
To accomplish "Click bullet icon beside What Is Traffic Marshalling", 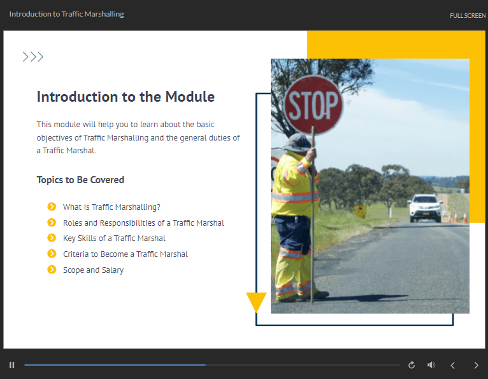I will 52,207.
